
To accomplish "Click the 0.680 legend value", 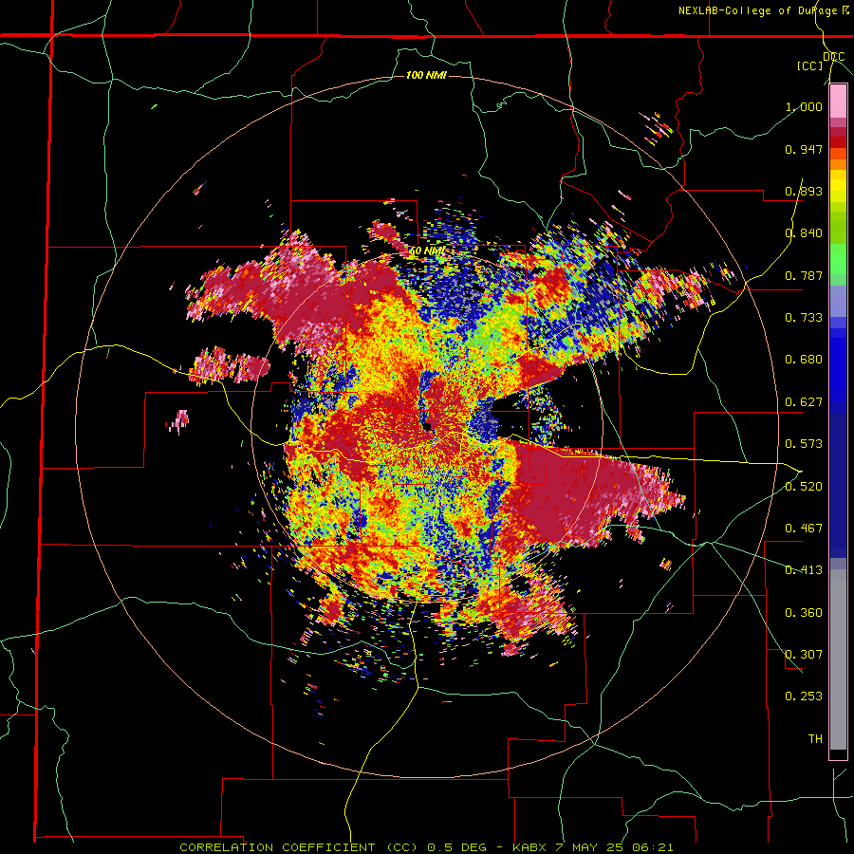I will (x=804, y=360).
